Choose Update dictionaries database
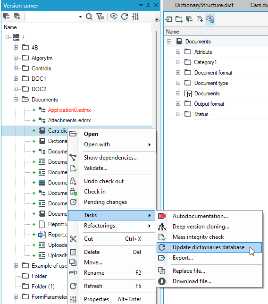Viewport: 268px width, 304px height. (x=209, y=247)
